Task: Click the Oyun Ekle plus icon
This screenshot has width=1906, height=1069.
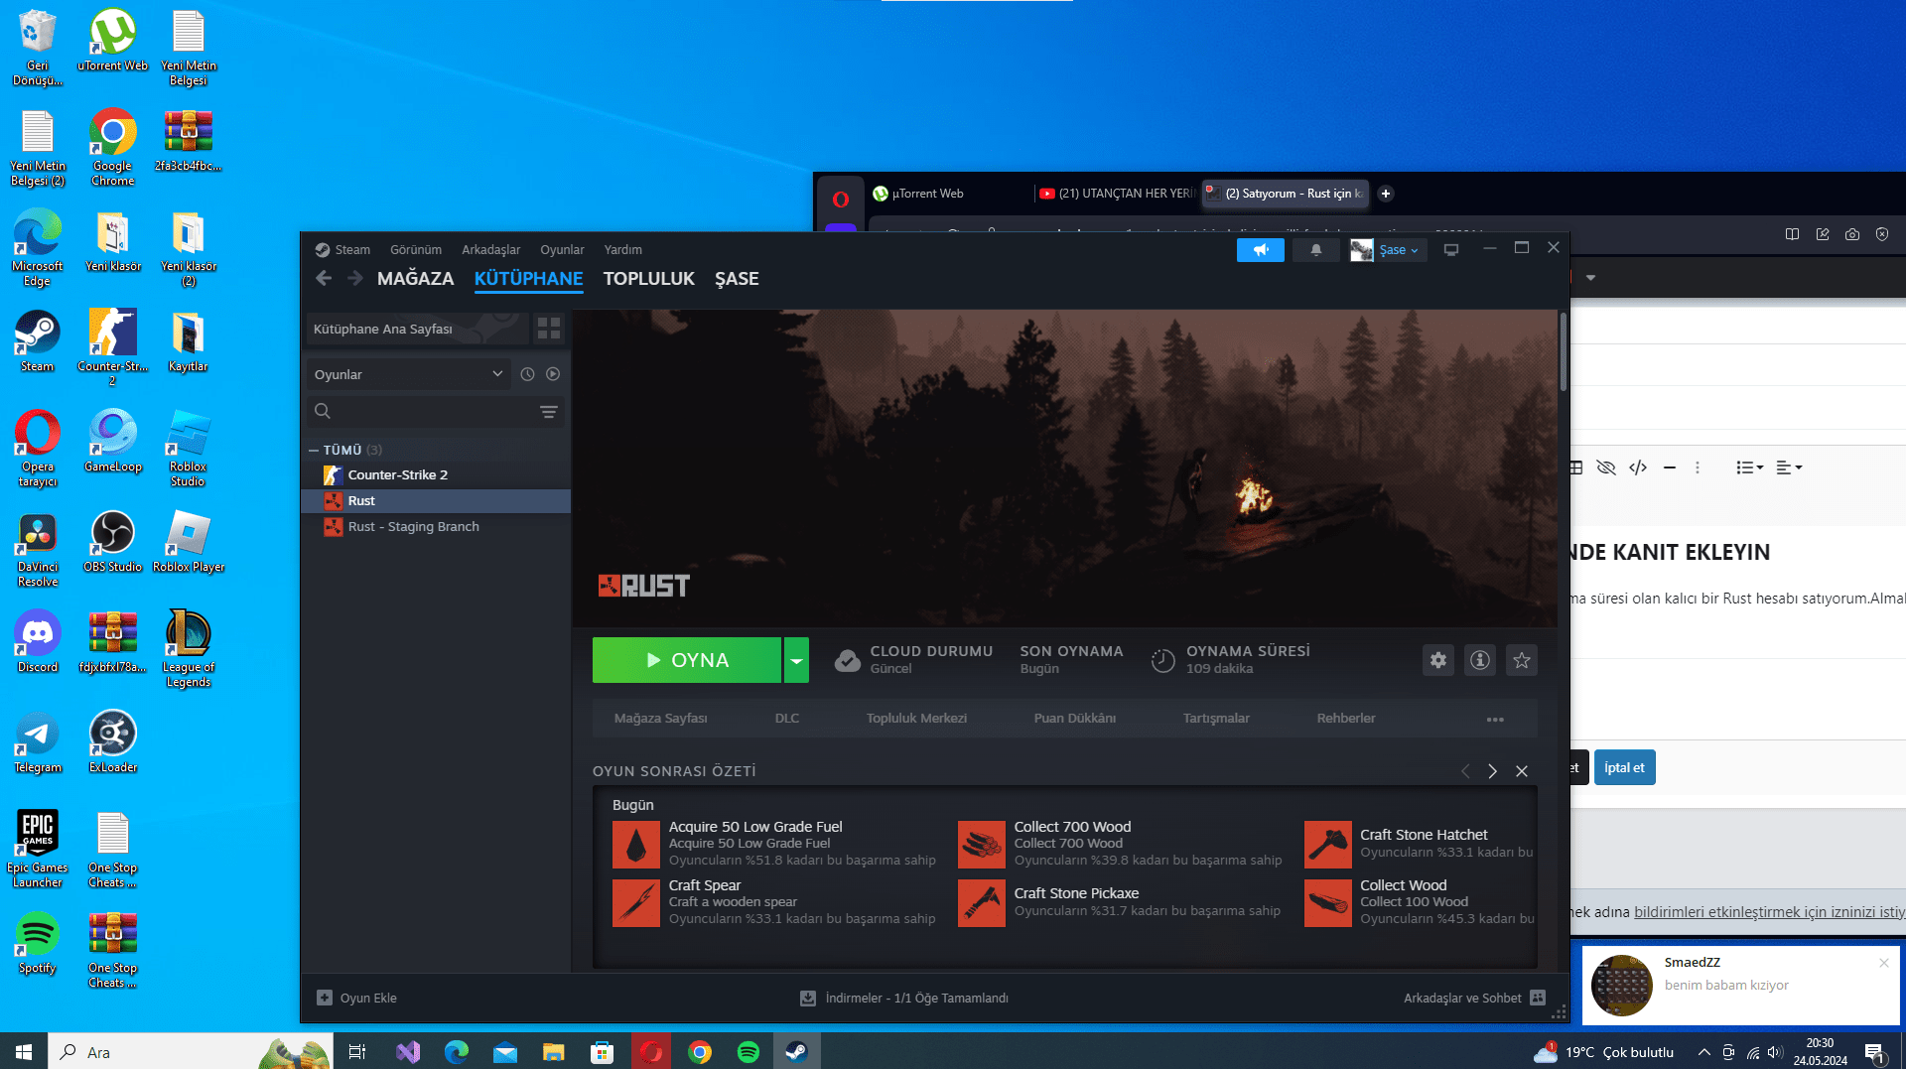Action: coord(325,998)
